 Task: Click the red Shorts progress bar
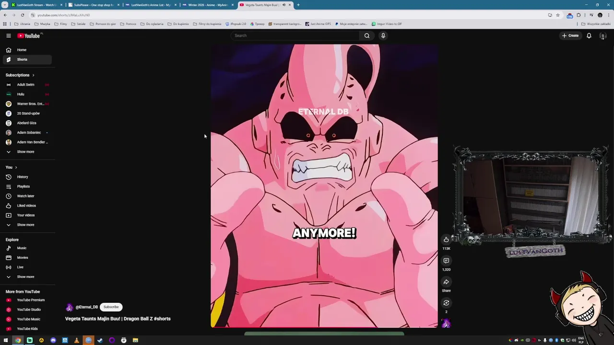(x=324, y=328)
